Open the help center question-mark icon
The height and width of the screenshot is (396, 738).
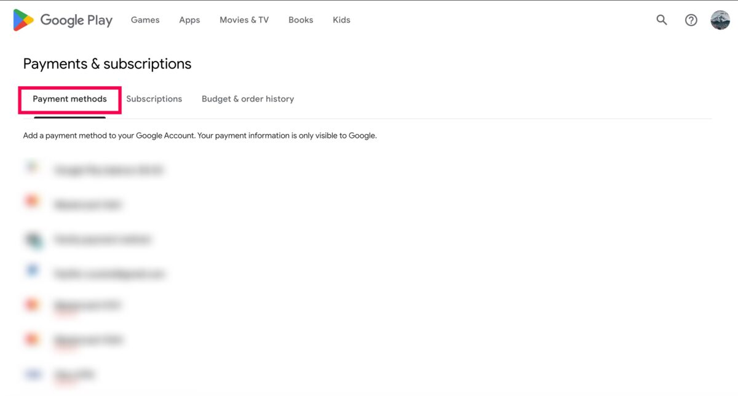click(691, 20)
